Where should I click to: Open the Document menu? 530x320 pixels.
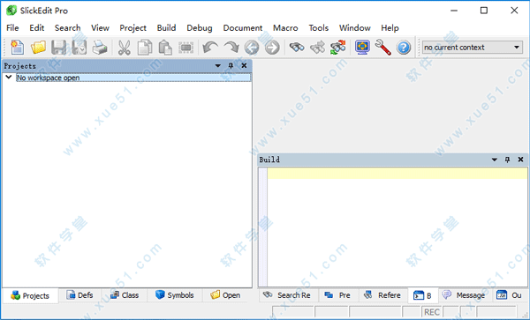click(243, 28)
